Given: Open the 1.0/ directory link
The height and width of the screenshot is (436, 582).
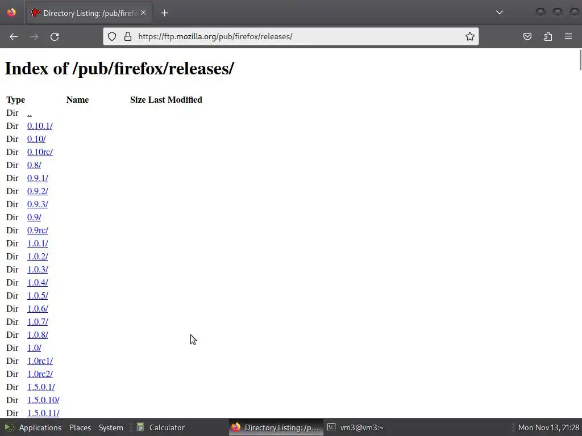Looking at the screenshot, I should pyautogui.click(x=34, y=348).
